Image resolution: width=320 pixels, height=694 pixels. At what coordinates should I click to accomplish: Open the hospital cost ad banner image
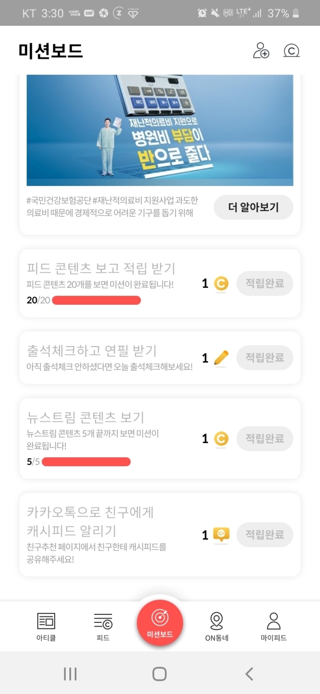click(x=160, y=130)
